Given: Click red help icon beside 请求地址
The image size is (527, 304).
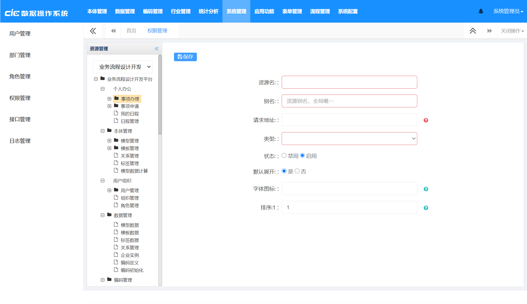Looking at the screenshot, I should [426, 120].
